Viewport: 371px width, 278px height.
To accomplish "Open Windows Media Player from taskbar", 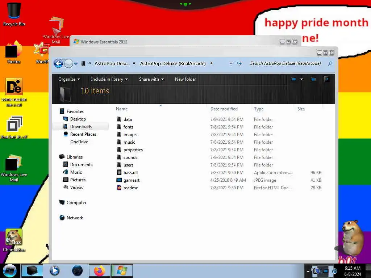I will (55, 271).
